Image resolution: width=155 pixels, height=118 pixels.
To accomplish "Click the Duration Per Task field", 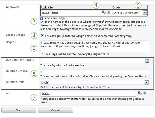I will pyautogui.click(x=95, y=72).
